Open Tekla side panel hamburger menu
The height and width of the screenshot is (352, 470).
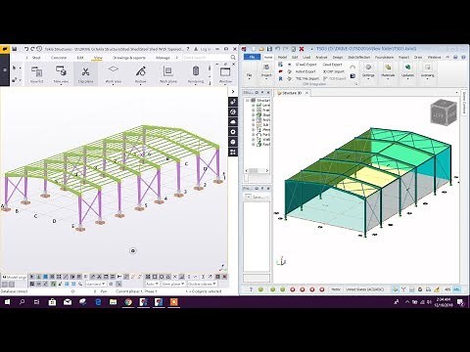pyautogui.click(x=5, y=69)
